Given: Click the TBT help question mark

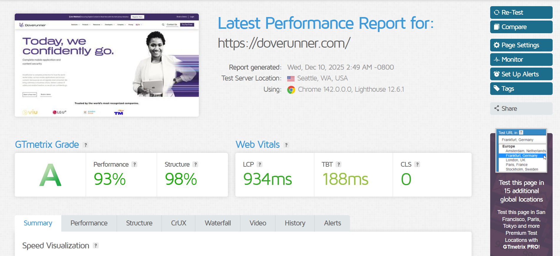Looking at the screenshot, I should tap(339, 165).
